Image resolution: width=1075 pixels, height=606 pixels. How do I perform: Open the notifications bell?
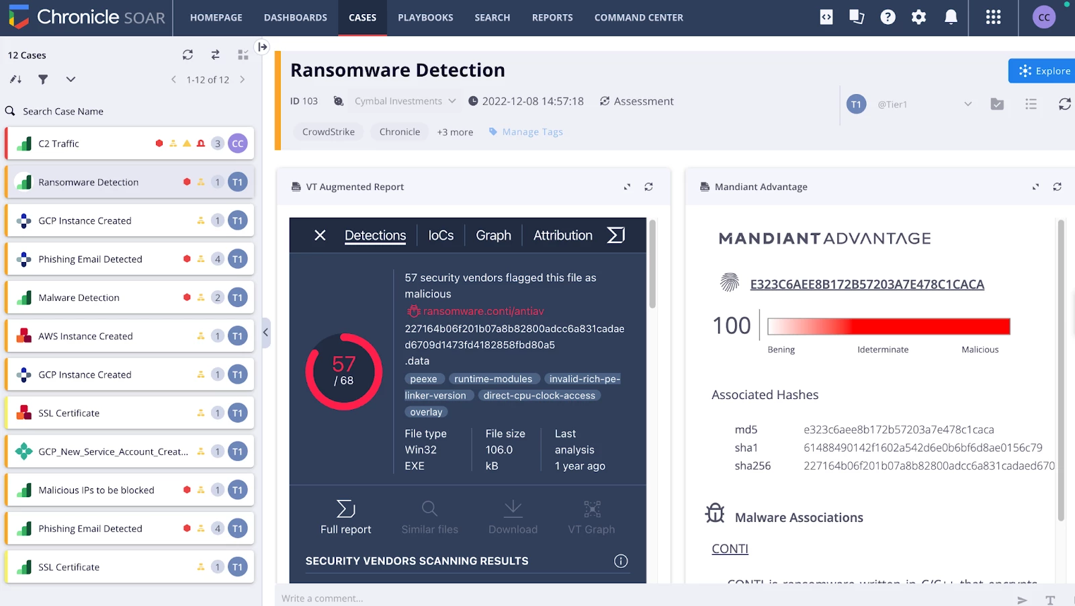(951, 17)
